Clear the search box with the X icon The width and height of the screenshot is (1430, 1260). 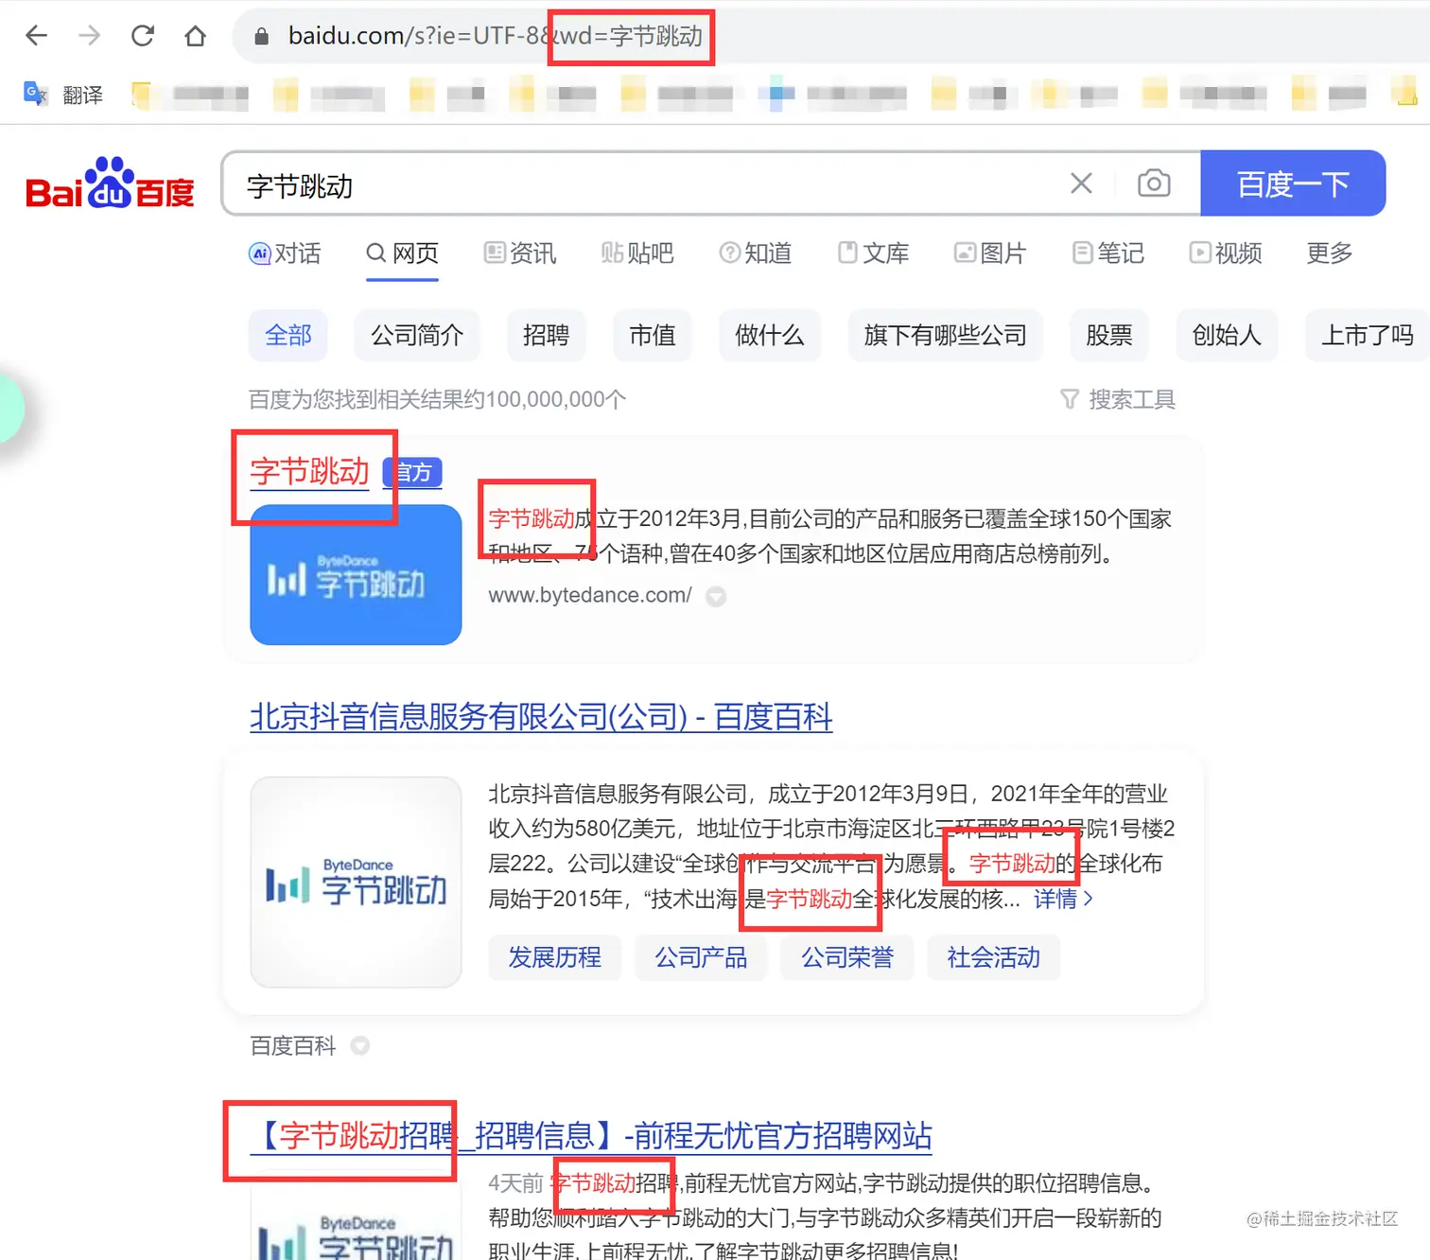(1081, 183)
